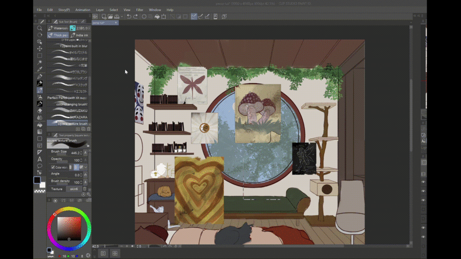Choose the India ink brush group
461x259 pixels.
coord(80,35)
